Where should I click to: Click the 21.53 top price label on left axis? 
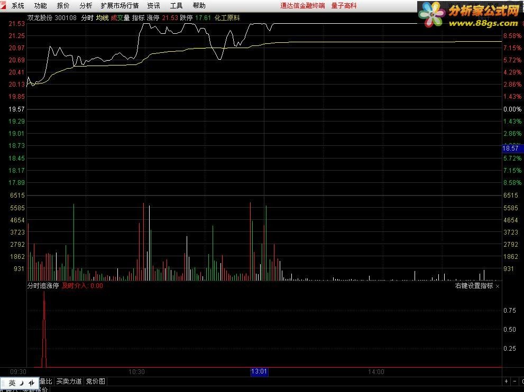[x=17, y=24]
